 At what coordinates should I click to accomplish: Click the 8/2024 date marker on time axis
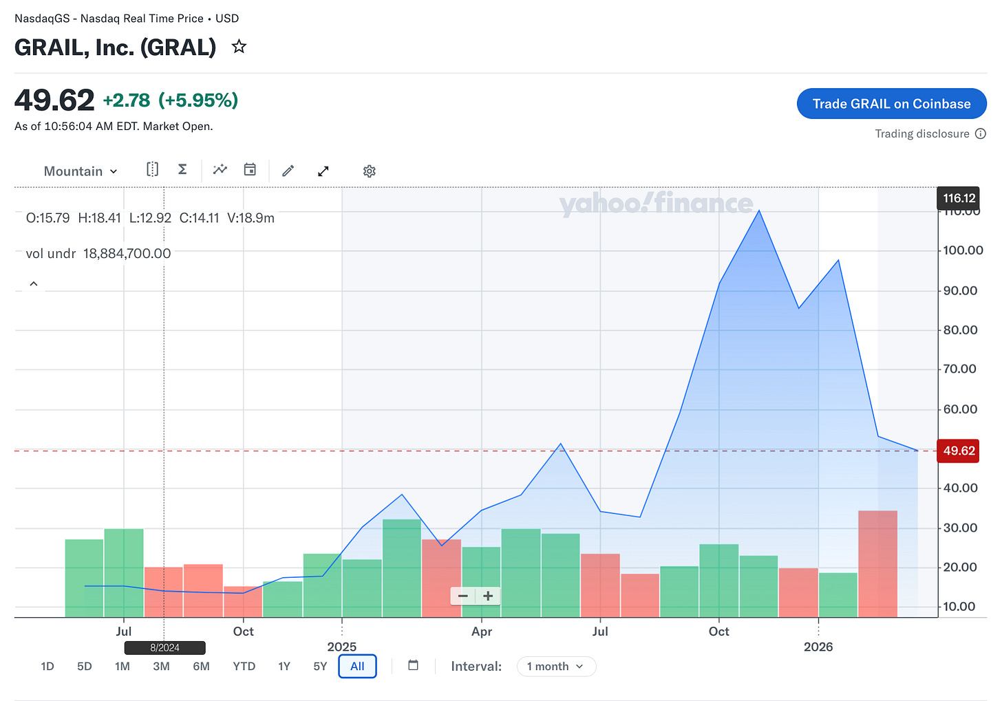[x=164, y=647]
